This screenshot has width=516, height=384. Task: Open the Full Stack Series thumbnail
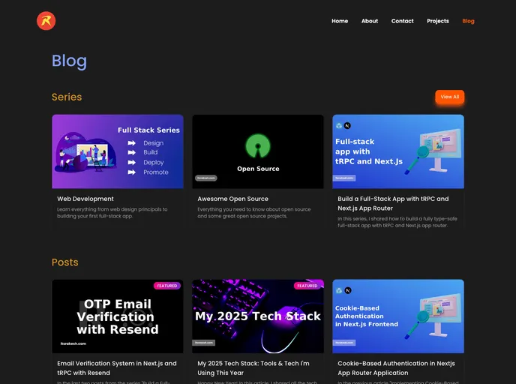pos(118,151)
